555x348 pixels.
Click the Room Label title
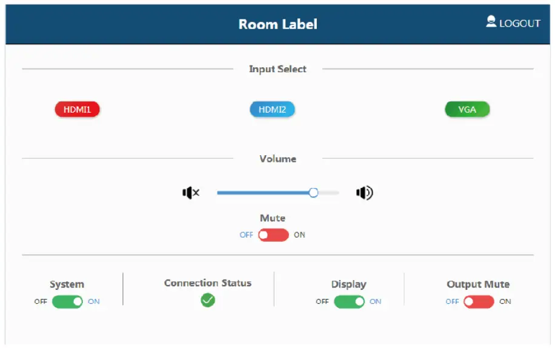(x=277, y=24)
